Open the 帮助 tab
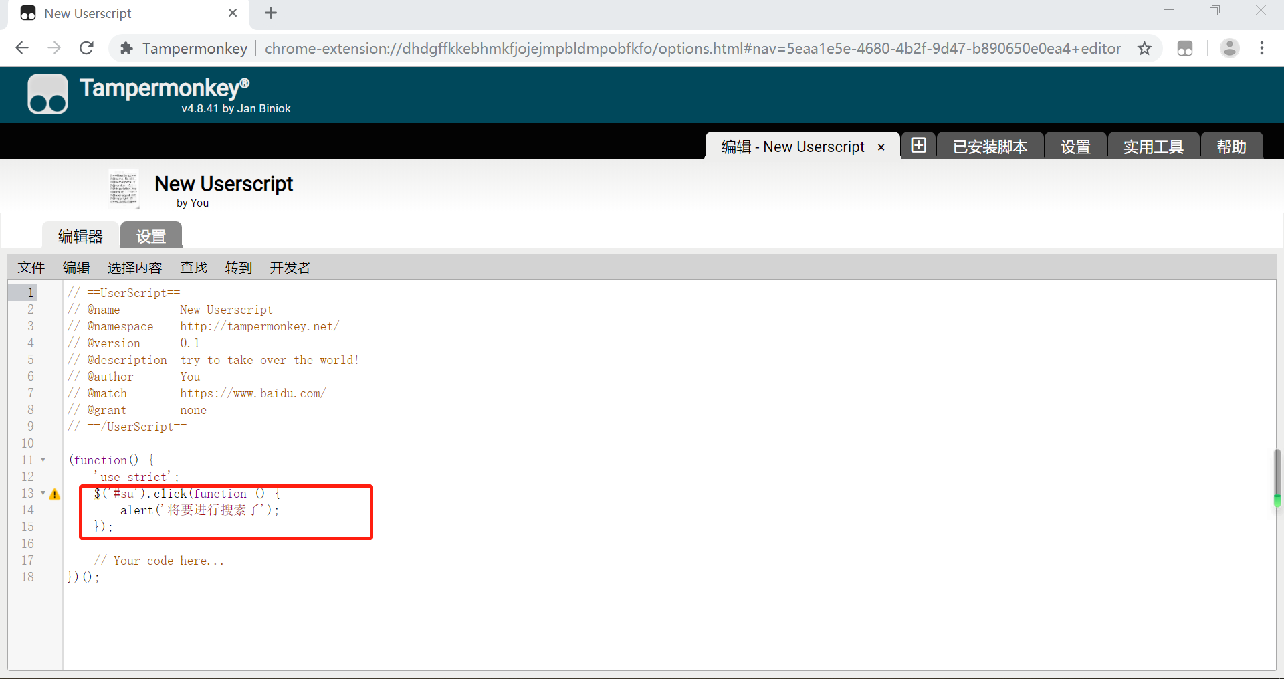The height and width of the screenshot is (679, 1284). coord(1231,146)
